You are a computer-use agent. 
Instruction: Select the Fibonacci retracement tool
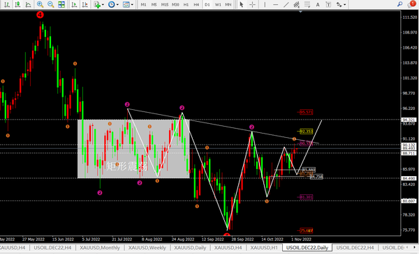pos(307,4)
